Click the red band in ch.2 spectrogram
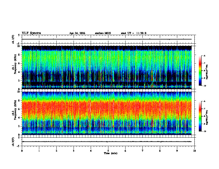 click(107, 109)
